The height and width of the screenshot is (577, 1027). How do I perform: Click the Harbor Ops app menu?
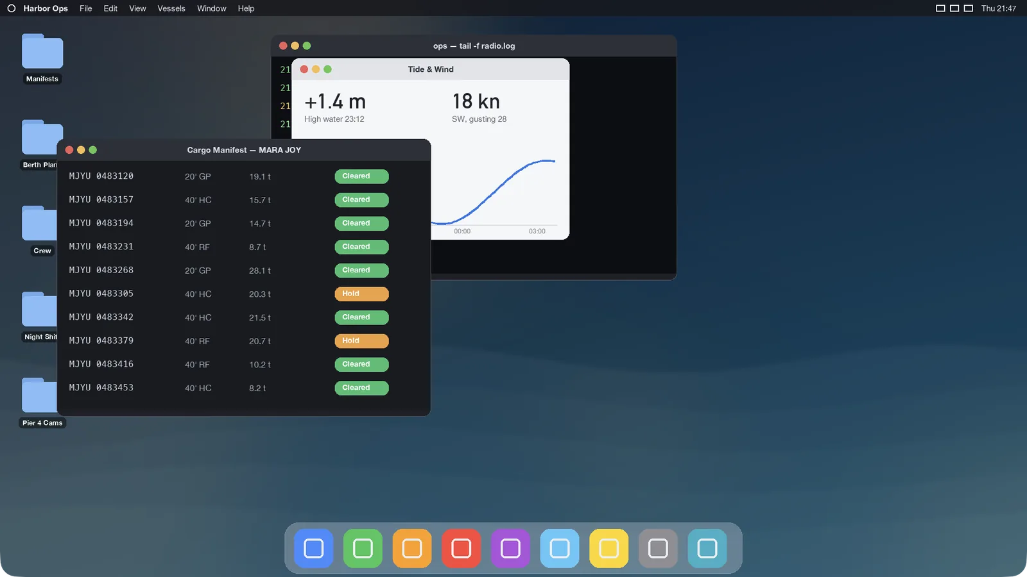tap(46, 8)
